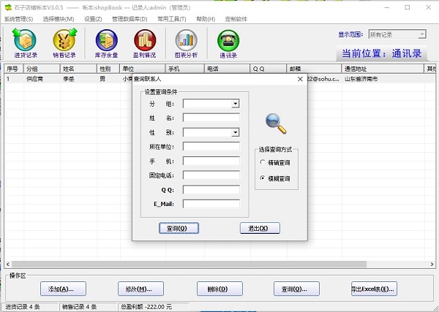The width and height of the screenshot is (439, 312).
Task: Open the 销售记录 toolbar icon
Action: coord(64,43)
